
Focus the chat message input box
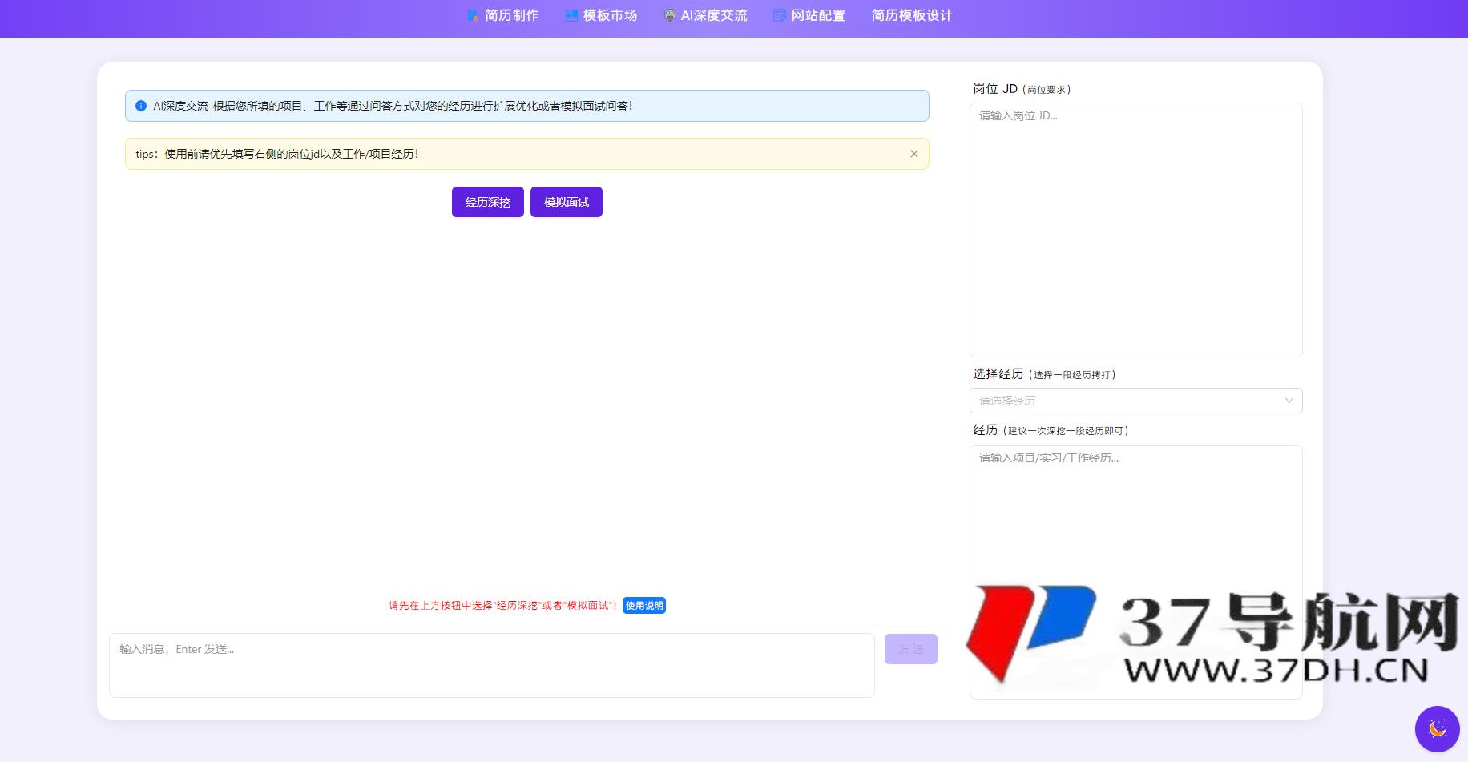point(491,665)
